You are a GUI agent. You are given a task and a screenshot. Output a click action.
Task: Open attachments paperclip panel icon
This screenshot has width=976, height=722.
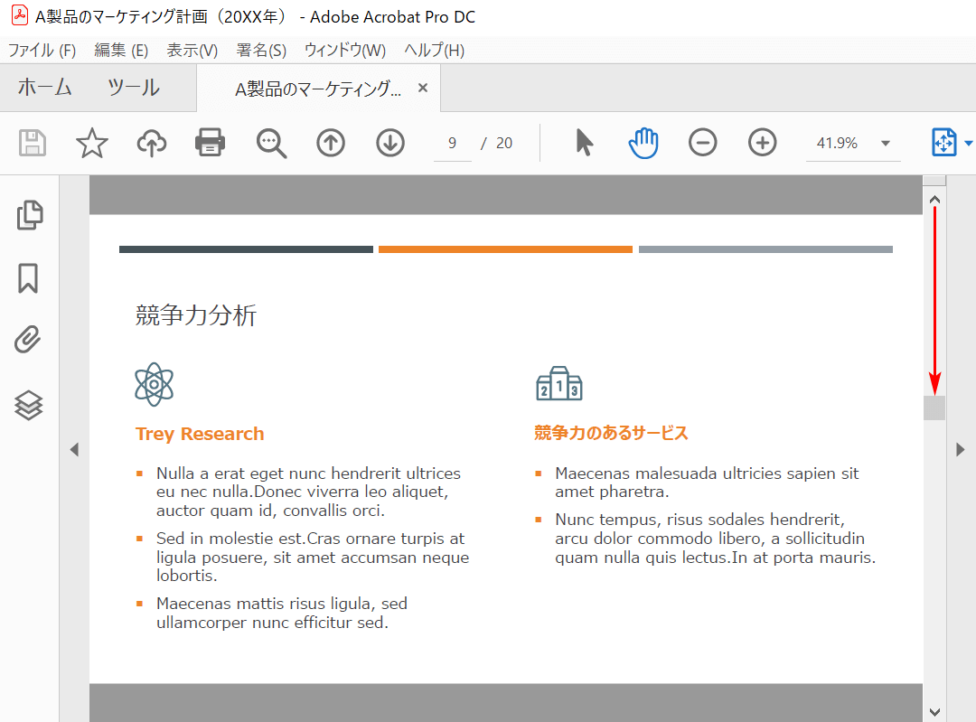click(x=27, y=339)
